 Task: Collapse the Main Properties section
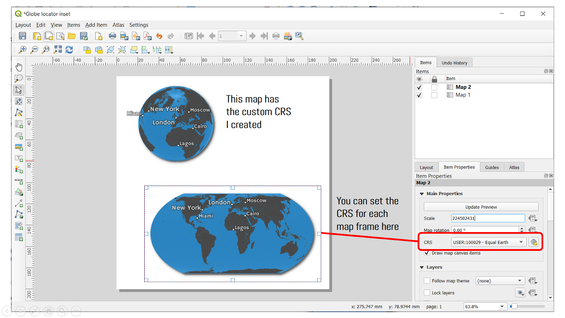coord(422,194)
